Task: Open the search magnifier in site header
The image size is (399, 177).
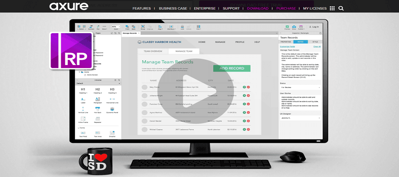Action: 341,8
